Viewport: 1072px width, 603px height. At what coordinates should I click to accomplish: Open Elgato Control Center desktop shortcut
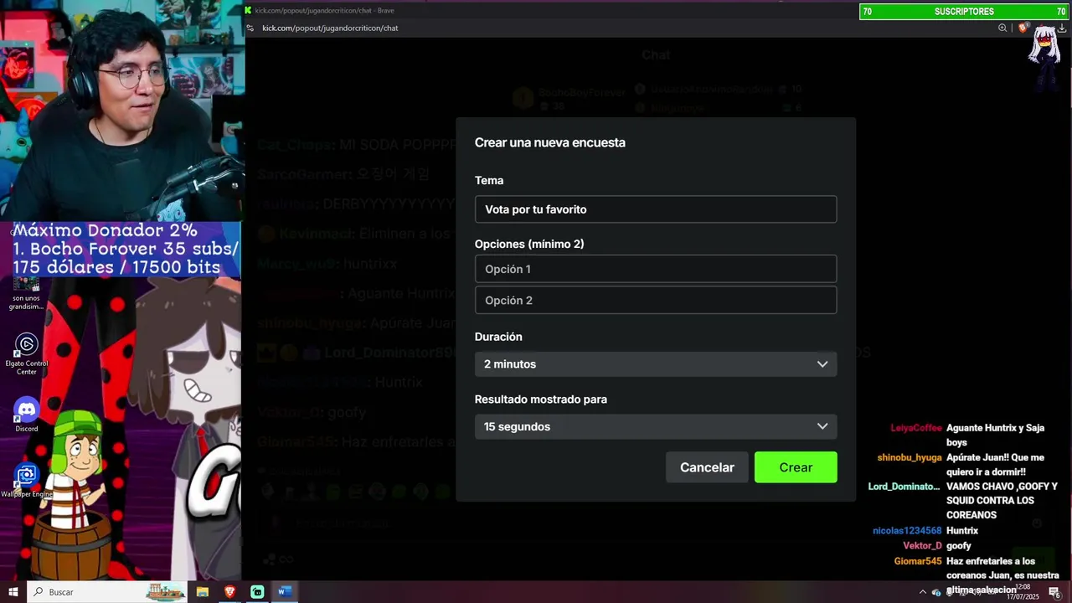point(26,353)
